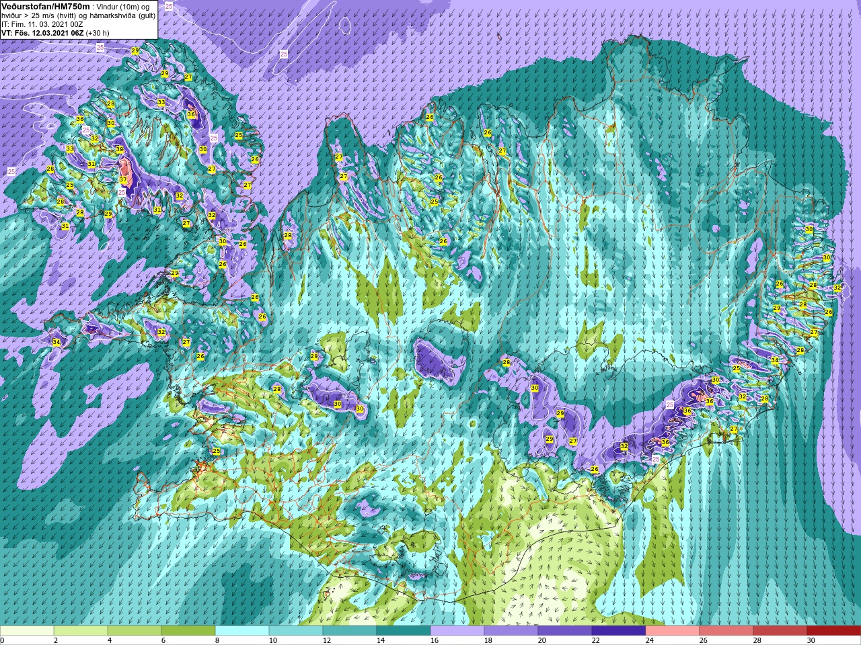This screenshot has height=645, width=861.
Task: Select the 8–10 m/s pale cyan legend swatch
Action: [242, 631]
